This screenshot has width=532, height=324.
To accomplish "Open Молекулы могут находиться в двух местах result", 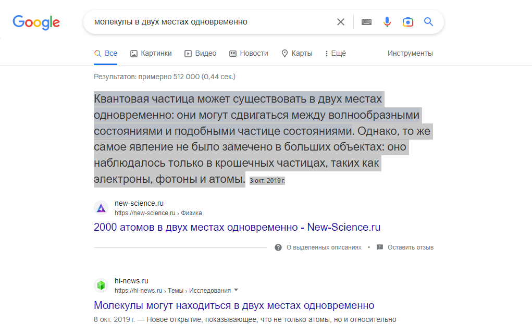I will 234,305.
